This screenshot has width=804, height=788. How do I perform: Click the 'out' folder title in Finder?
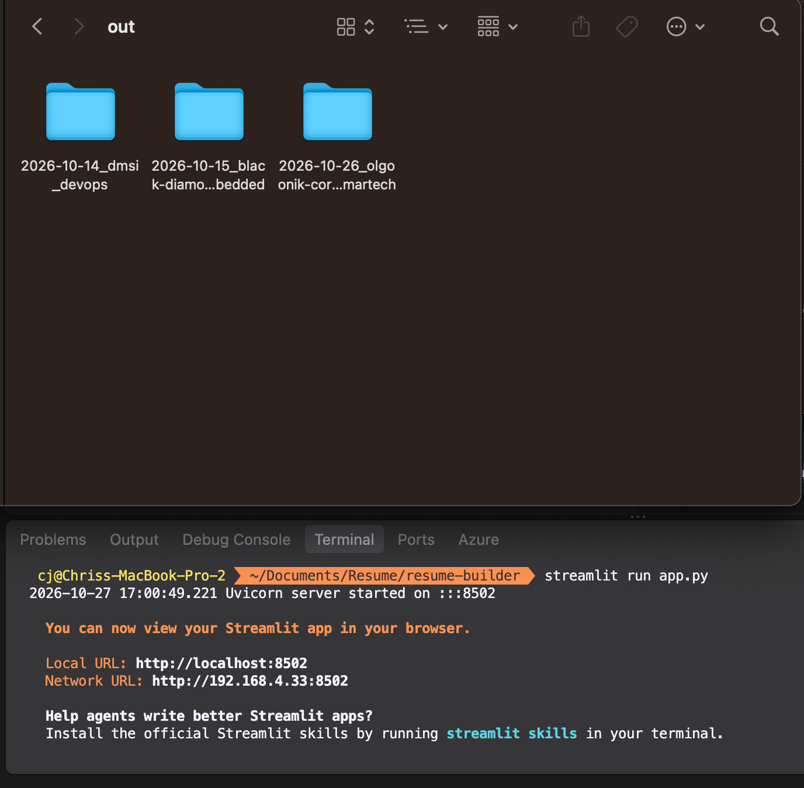[121, 27]
